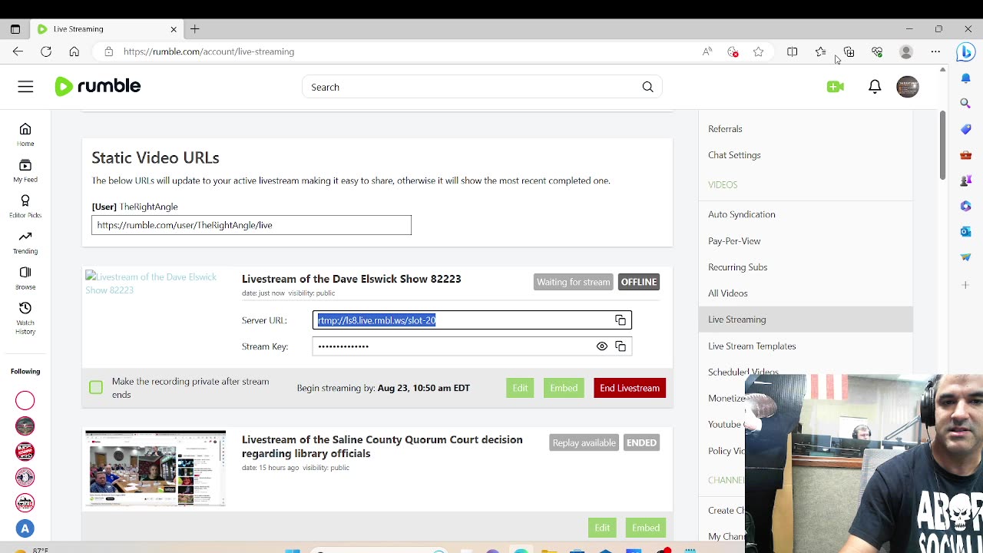Click the green go-live camera icon
The height and width of the screenshot is (553, 983).
tap(836, 87)
